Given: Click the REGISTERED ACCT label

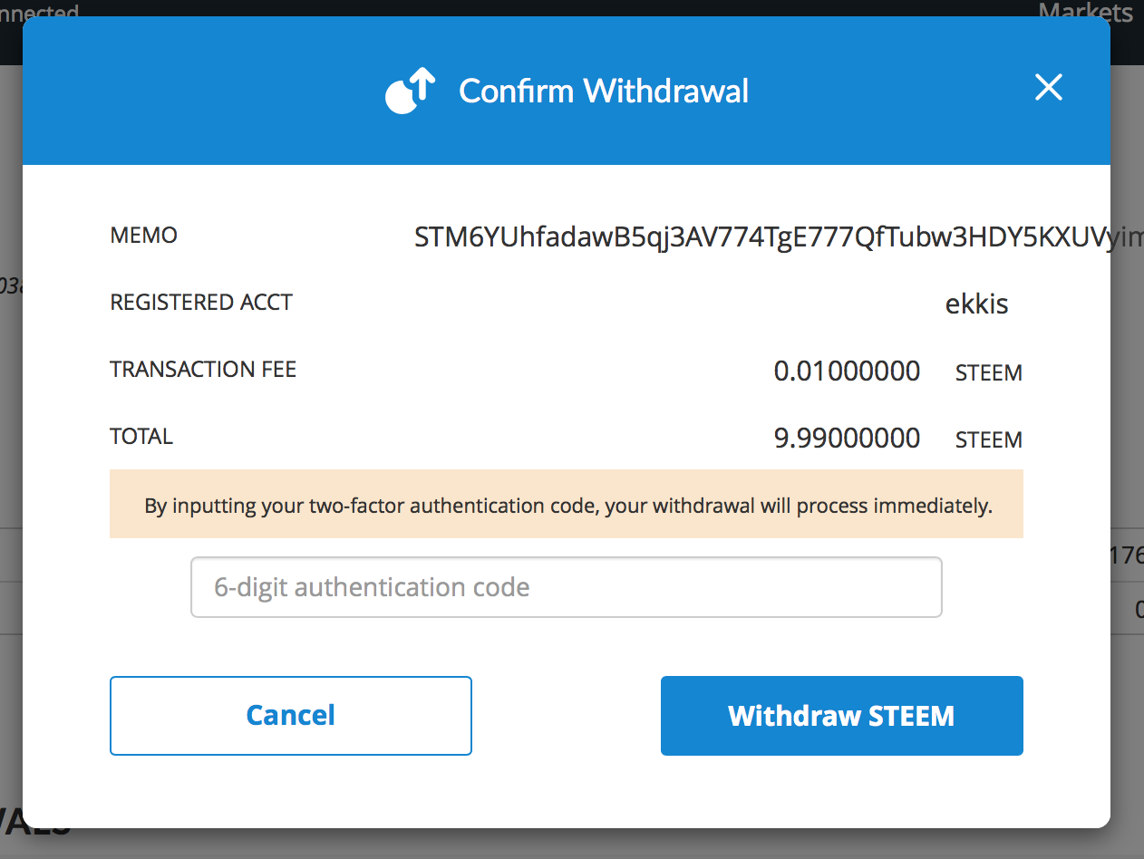Looking at the screenshot, I should [201, 303].
